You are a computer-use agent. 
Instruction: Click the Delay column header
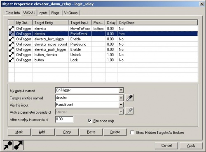111,23
